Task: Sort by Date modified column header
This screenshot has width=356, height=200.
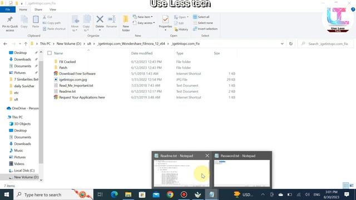Action: 142,53
